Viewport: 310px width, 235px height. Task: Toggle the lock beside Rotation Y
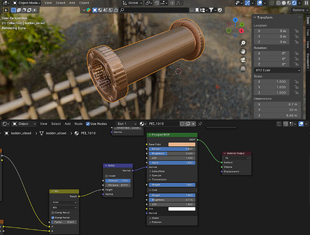(x=296, y=59)
